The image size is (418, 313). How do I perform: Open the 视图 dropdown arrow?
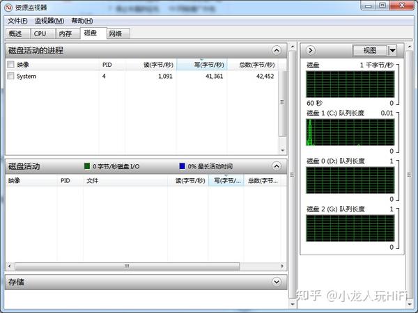pos(392,50)
